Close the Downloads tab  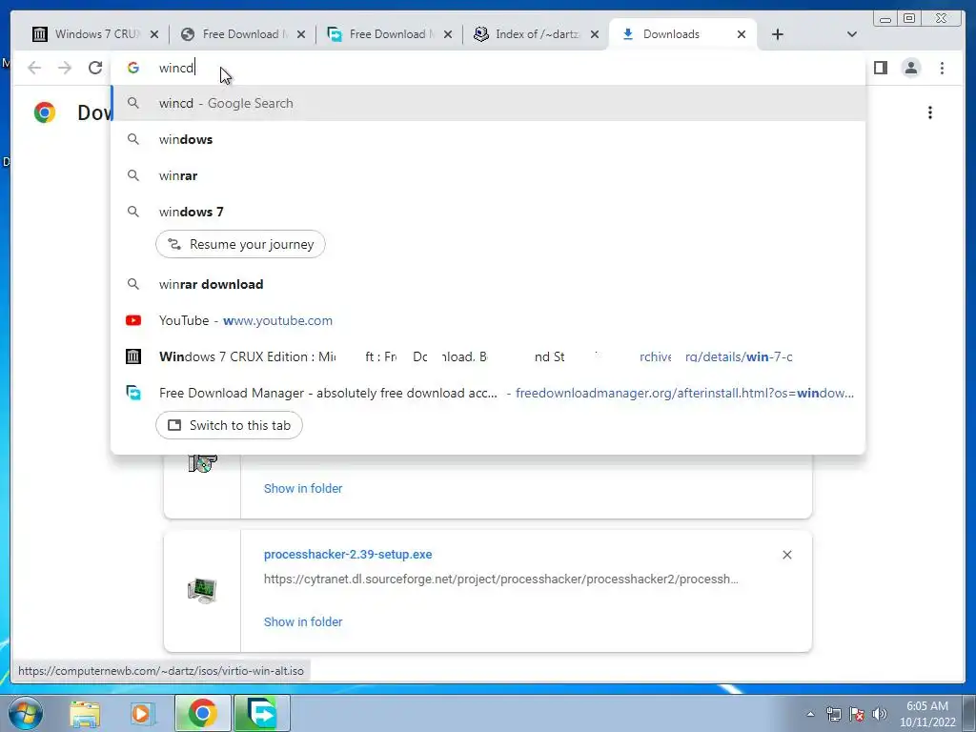click(742, 34)
